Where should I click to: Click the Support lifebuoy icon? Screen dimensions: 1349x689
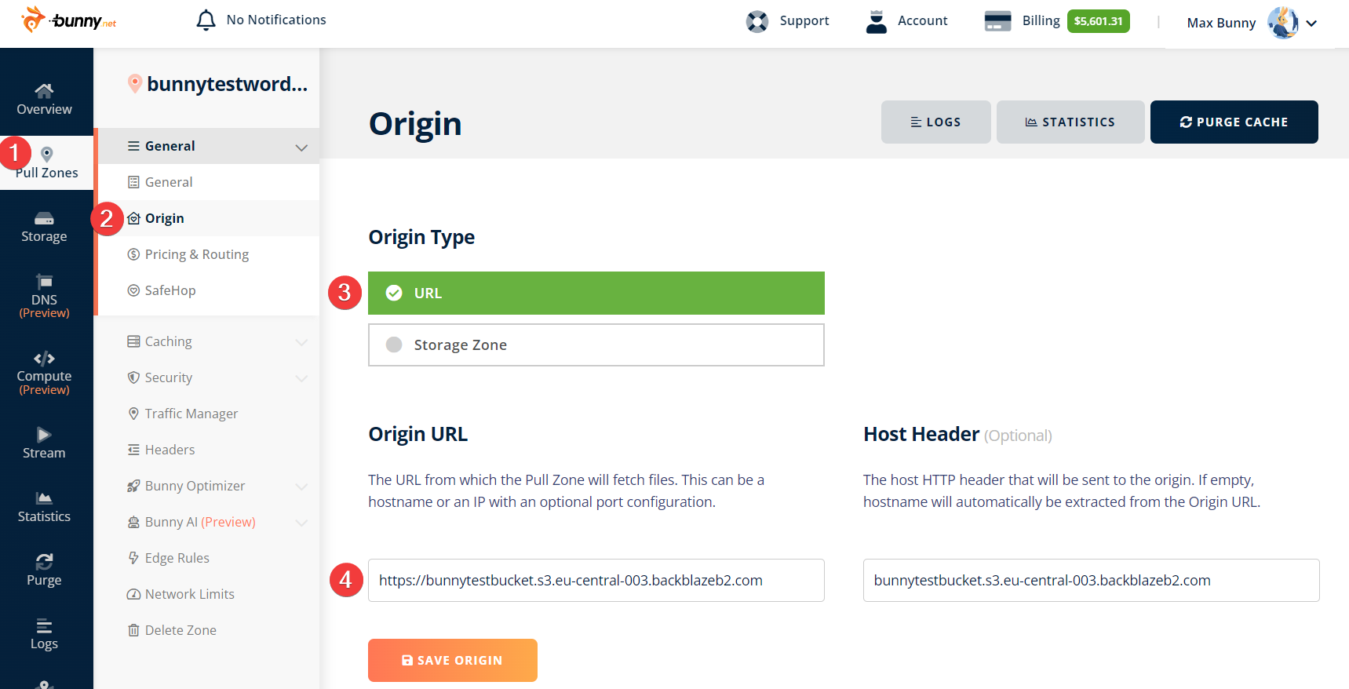pyautogui.click(x=757, y=21)
